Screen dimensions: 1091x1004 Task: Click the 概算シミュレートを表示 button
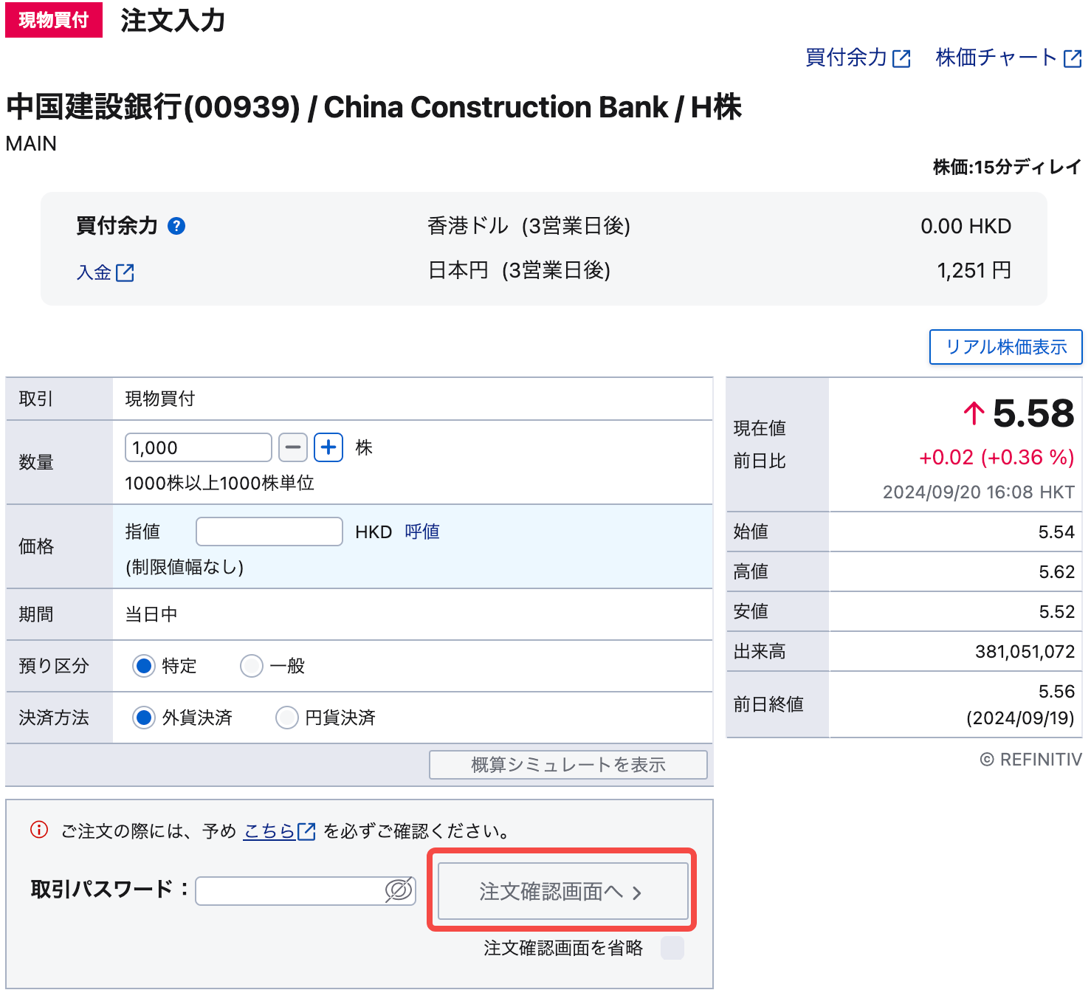coord(568,765)
